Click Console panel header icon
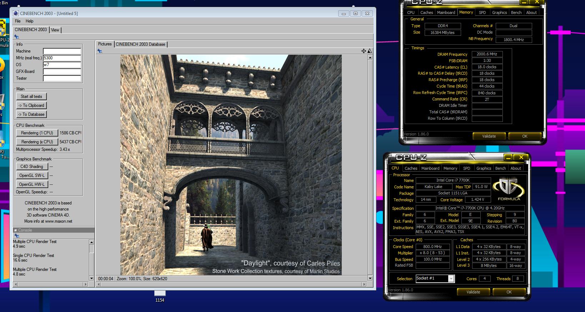Image resolution: width=585 pixels, height=312 pixels. [x=16, y=230]
